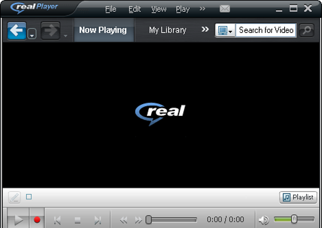
Task: Click the 0:00 / 0:00 time display
Action: tap(225, 220)
